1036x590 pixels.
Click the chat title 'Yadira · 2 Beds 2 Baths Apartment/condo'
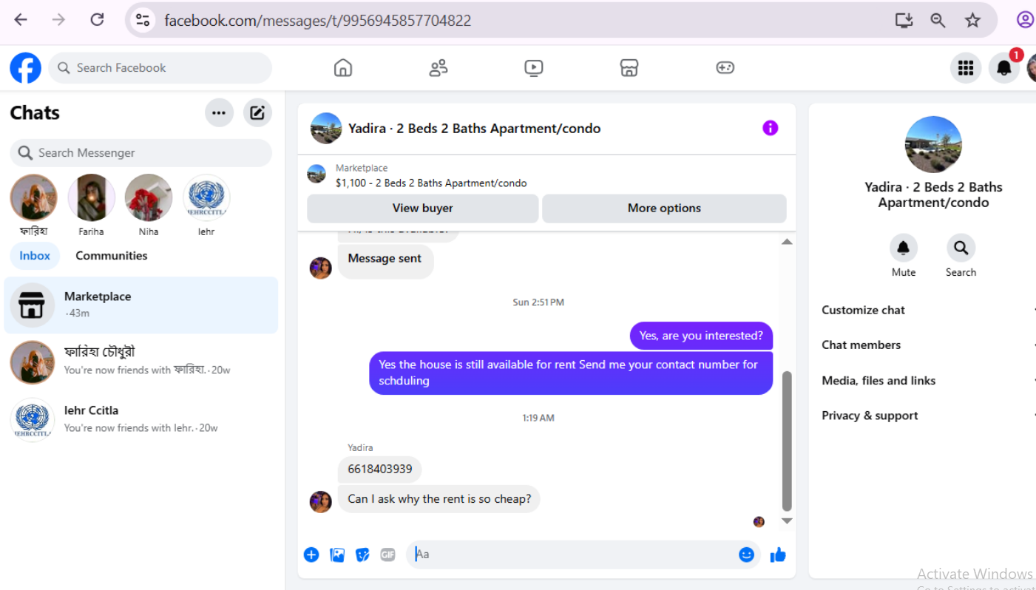(475, 128)
